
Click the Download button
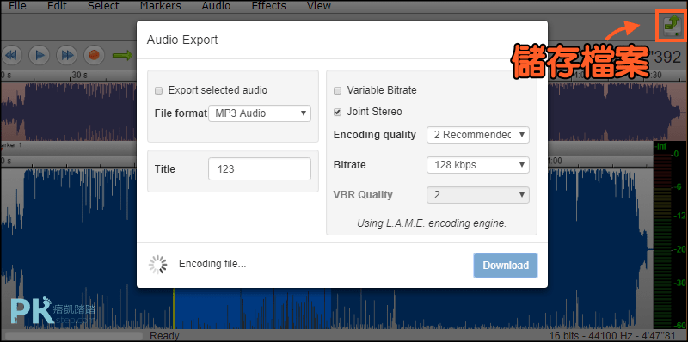click(x=506, y=266)
